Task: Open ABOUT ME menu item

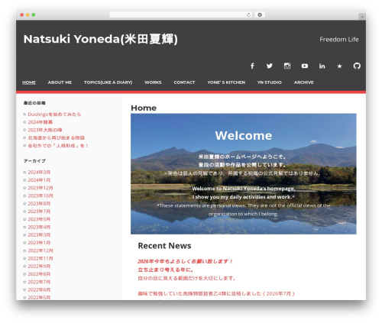Action: [x=60, y=82]
